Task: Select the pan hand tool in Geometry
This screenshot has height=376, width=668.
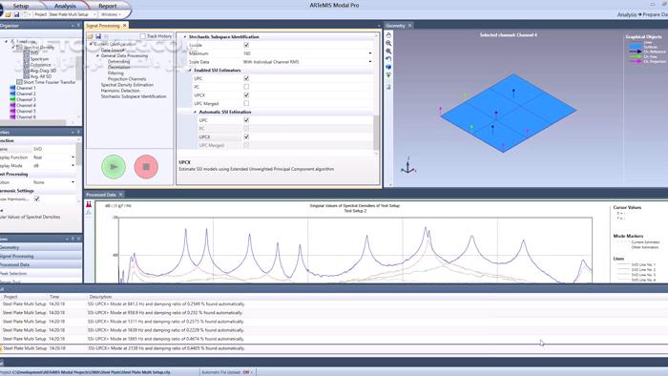Action: (388, 35)
